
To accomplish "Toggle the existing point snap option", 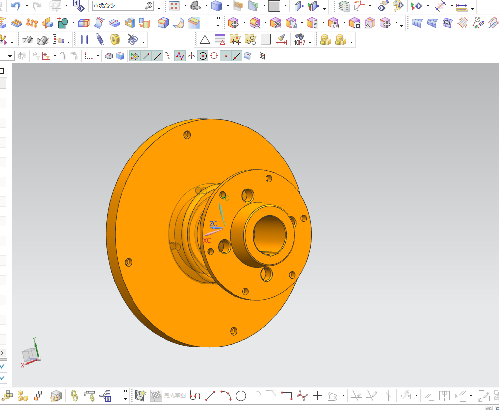I will [x=226, y=56].
